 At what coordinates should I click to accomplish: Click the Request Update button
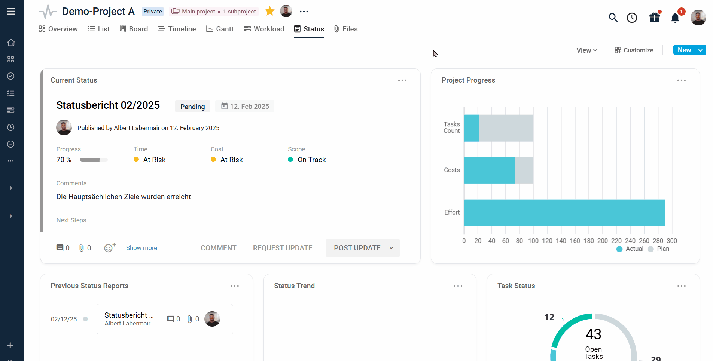coord(283,248)
